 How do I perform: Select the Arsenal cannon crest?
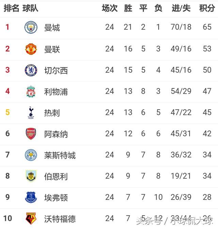point(31,134)
